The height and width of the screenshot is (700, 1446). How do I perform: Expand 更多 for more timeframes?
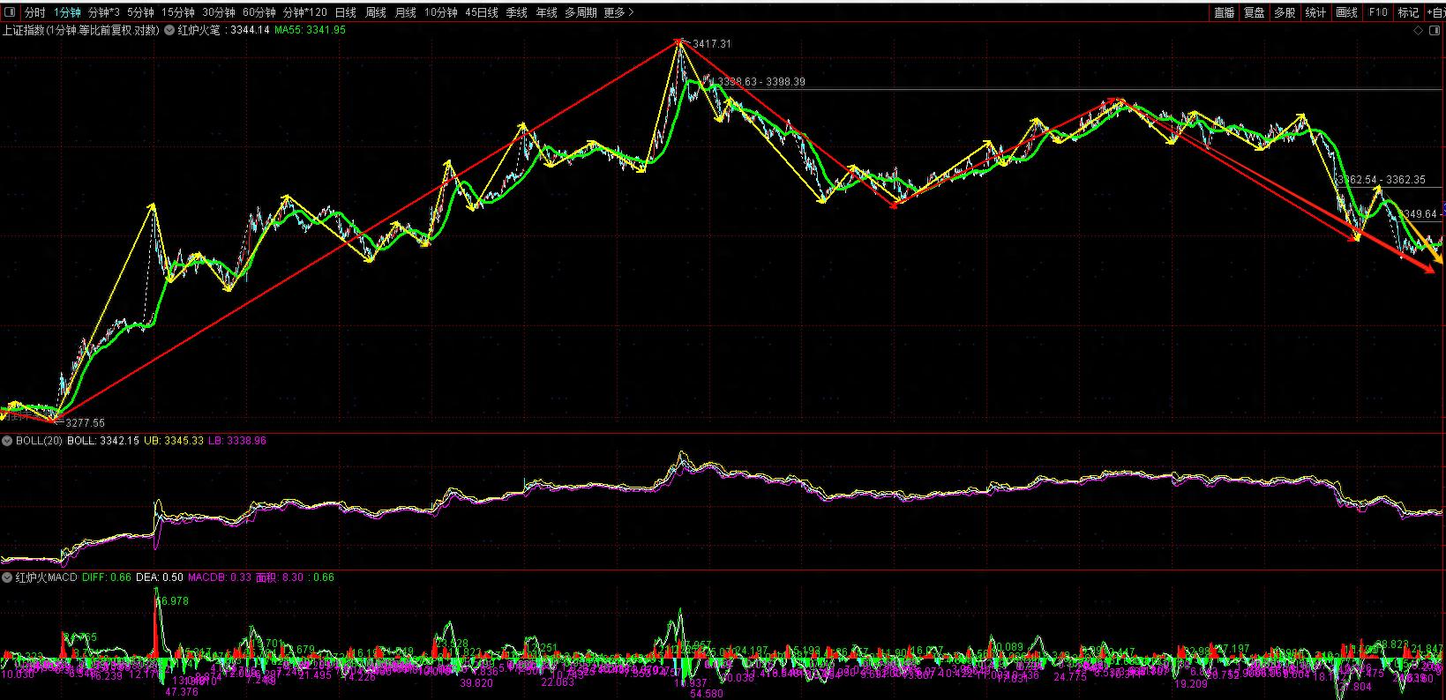click(x=618, y=12)
